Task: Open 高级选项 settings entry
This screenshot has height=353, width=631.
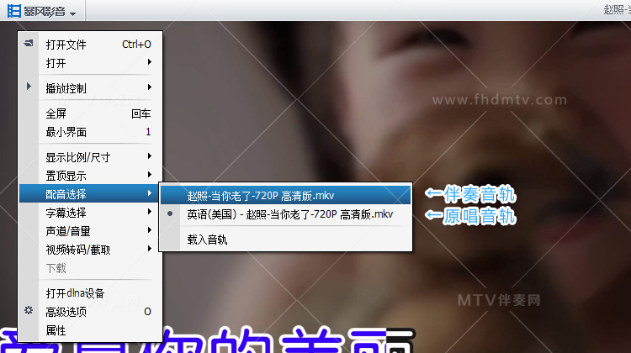Action: [x=91, y=312]
